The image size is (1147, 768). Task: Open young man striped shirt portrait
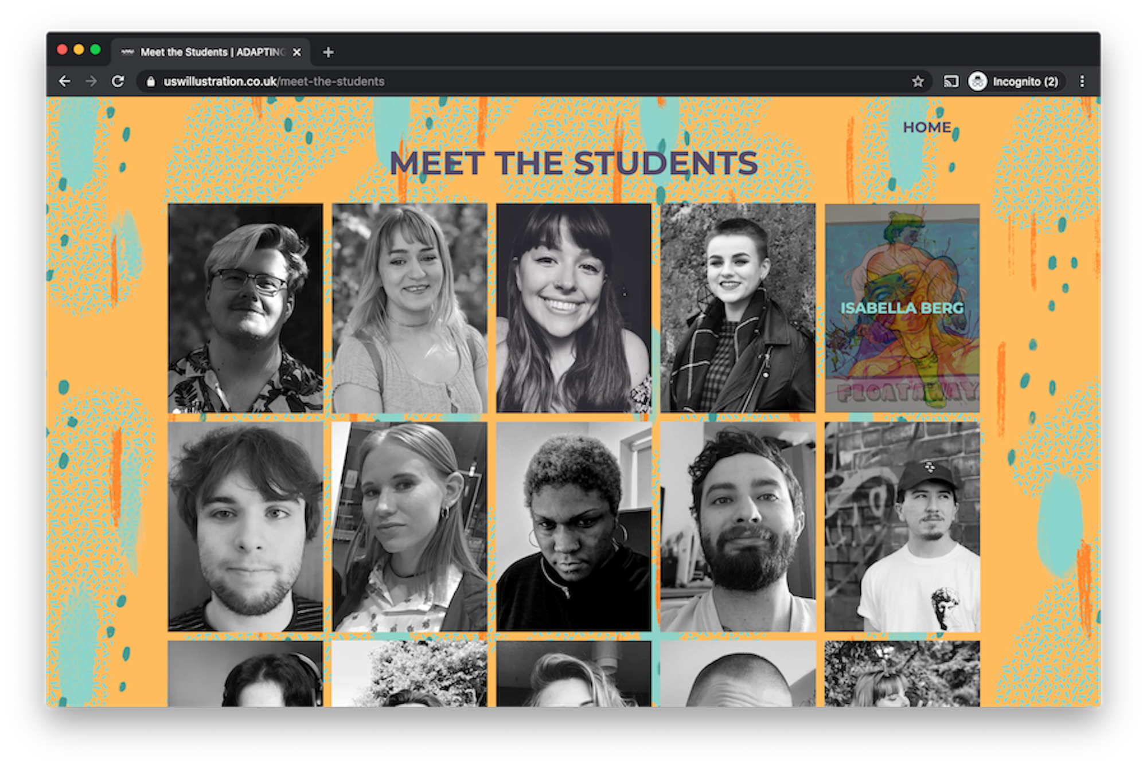tap(245, 527)
